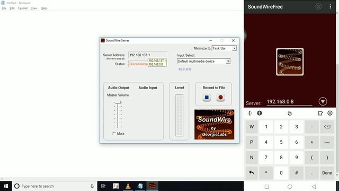Open Notepad View menu
Image resolution: width=339 pixels, height=191 pixels.
(34, 8)
